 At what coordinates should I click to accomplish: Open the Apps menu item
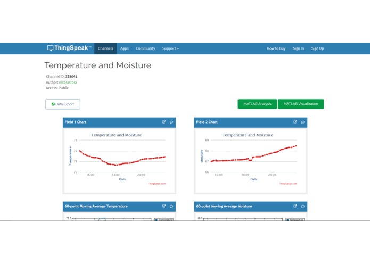(x=125, y=48)
